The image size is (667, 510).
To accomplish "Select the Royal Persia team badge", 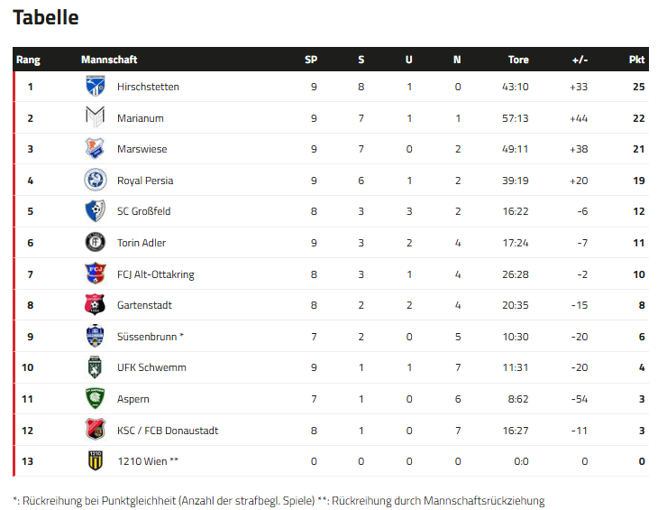I will (95, 181).
